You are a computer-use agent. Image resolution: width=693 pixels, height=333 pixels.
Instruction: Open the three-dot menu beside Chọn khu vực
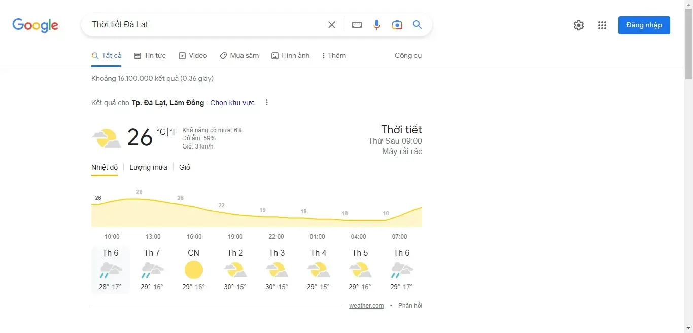click(x=266, y=102)
